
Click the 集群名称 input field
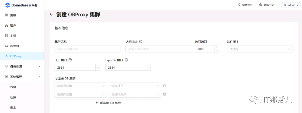pyautogui.click(x=88, y=49)
